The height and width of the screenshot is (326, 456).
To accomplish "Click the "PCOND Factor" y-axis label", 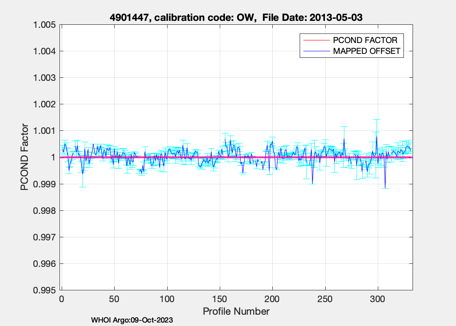I will [x=25, y=157].
